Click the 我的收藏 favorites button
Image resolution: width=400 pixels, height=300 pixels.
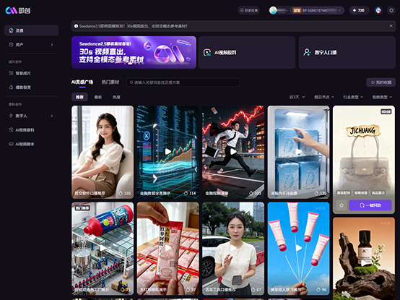[x=381, y=82]
